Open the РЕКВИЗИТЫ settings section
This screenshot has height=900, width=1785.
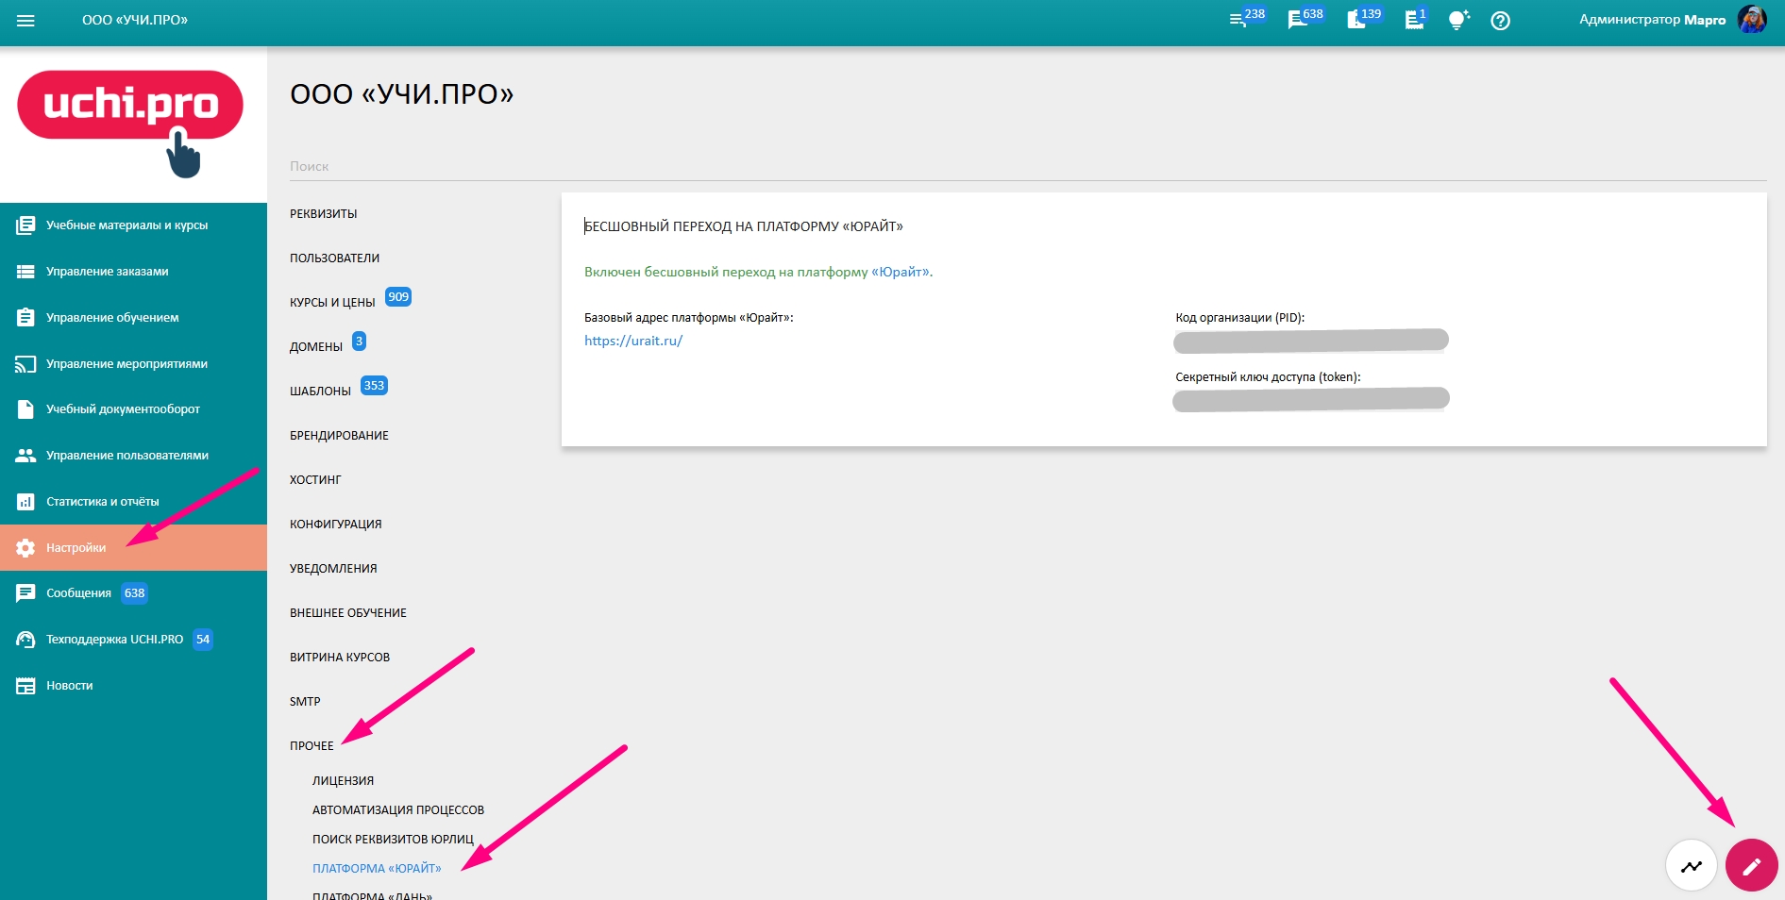click(x=324, y=214)
